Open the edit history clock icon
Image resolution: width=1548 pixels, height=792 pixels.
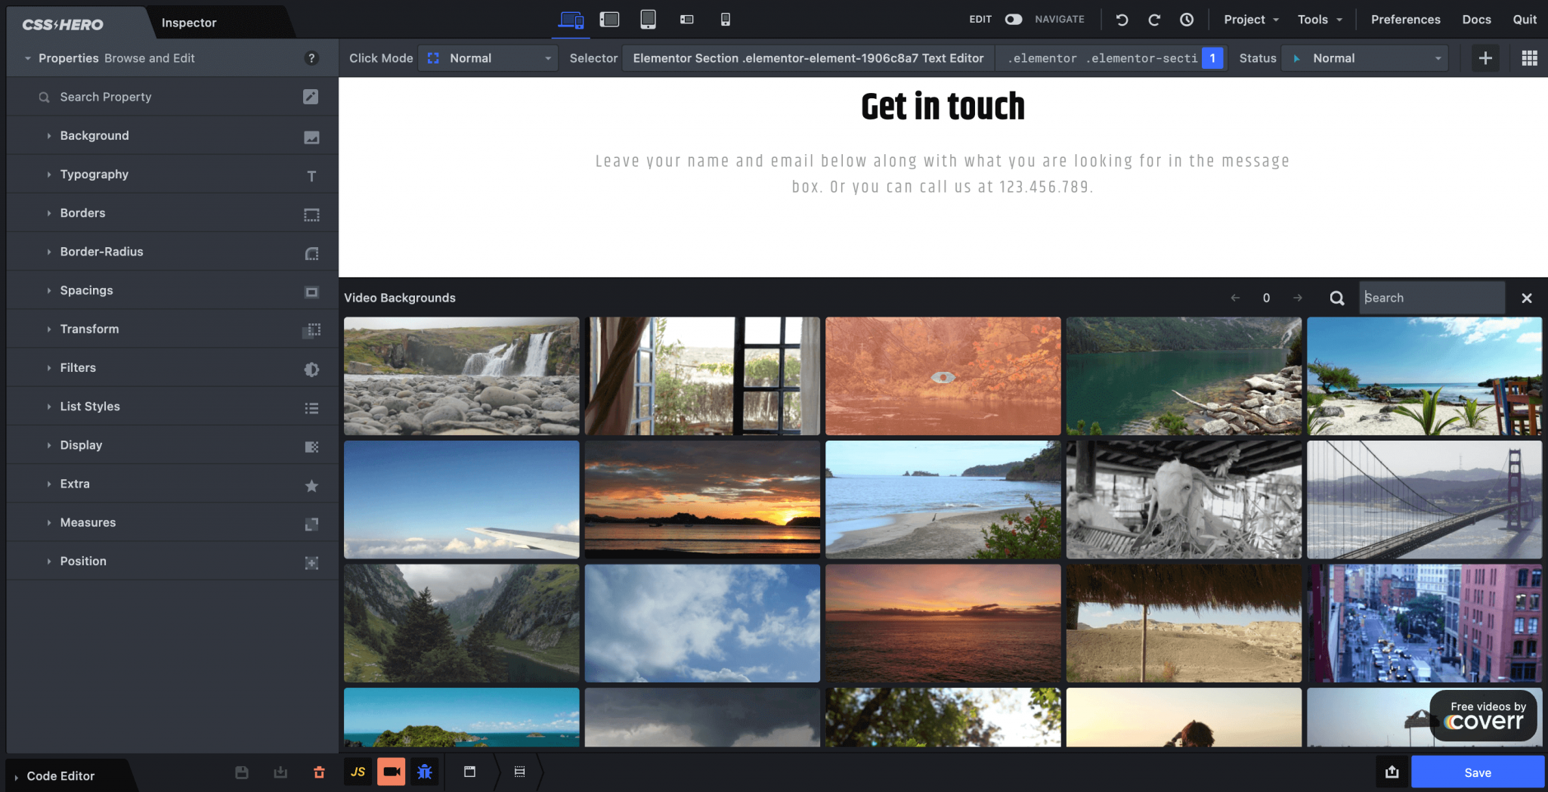pos(1187,20)
